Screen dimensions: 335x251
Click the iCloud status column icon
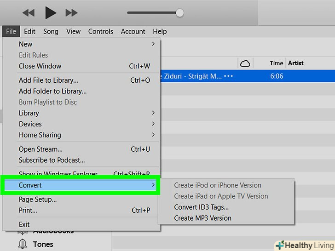(245, 63)
